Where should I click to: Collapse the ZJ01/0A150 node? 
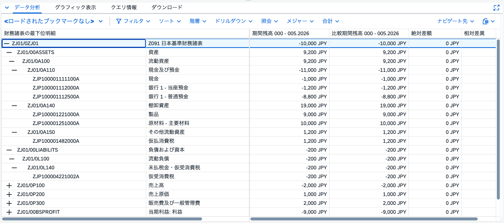(x=14, y=132)
